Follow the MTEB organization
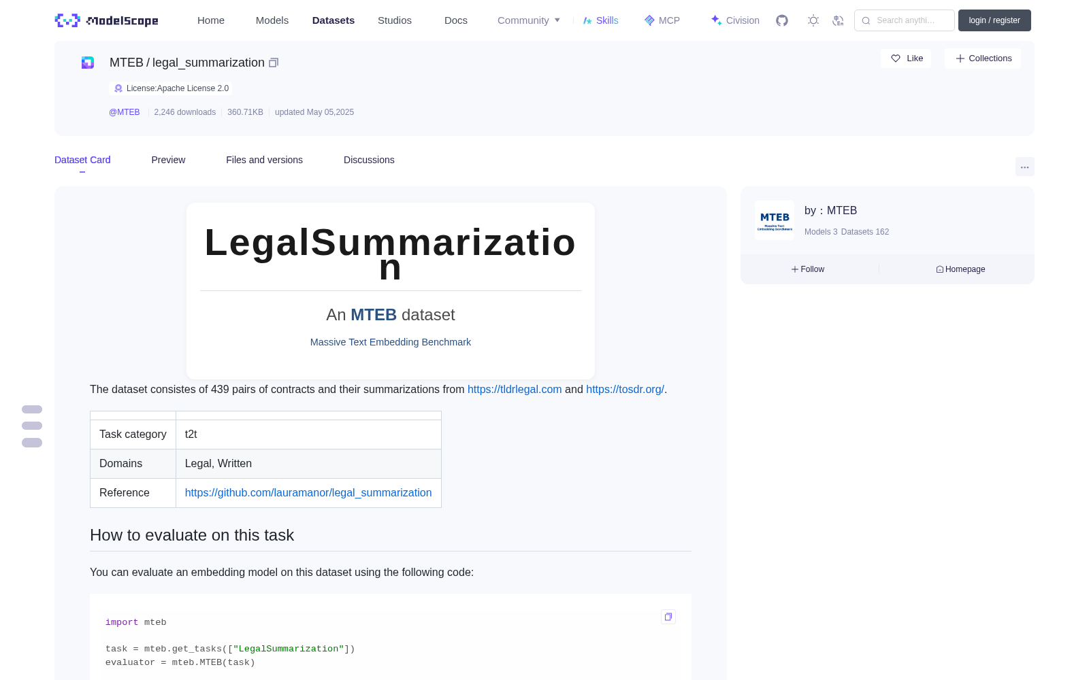 click(808, 269)
